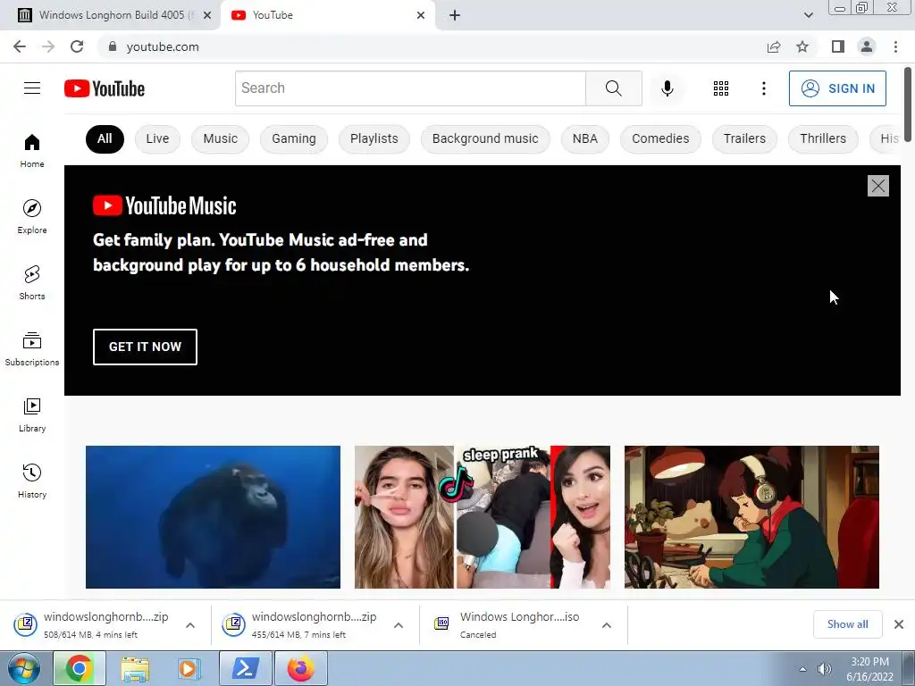The image size is (915, 686).
Task: Open Chrome three-dot menu
Action: pos(895,46)
